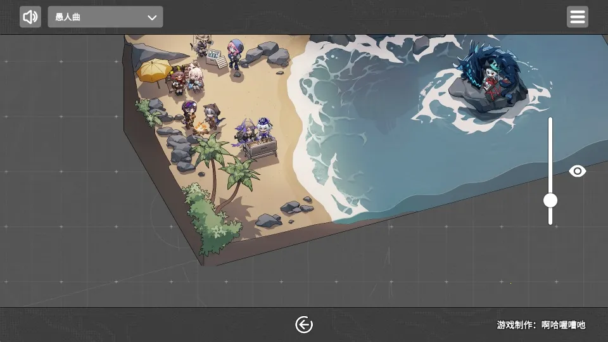
Task: Click the yellow beach umbrella
Action: [x=152, y=70]
